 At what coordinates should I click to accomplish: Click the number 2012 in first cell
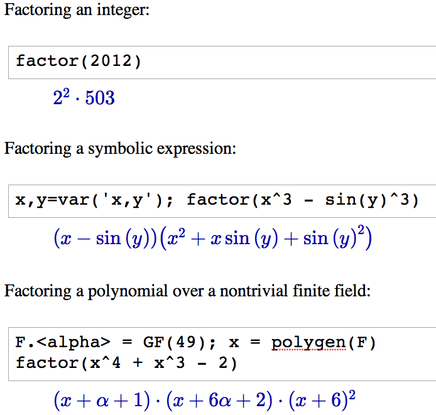pos(111,61)
